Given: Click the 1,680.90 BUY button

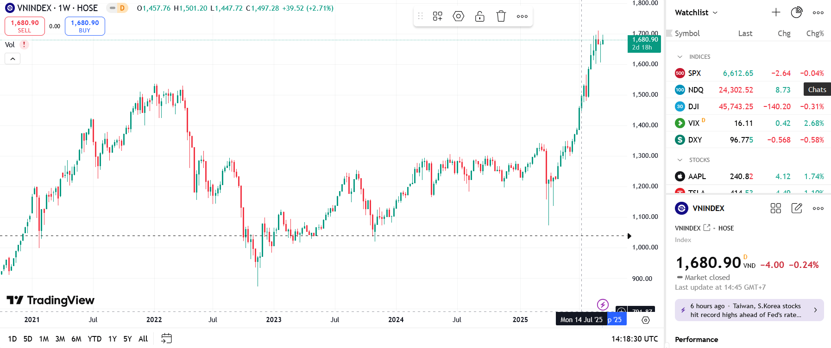Looking at the screenshot, I should point(85,26).
